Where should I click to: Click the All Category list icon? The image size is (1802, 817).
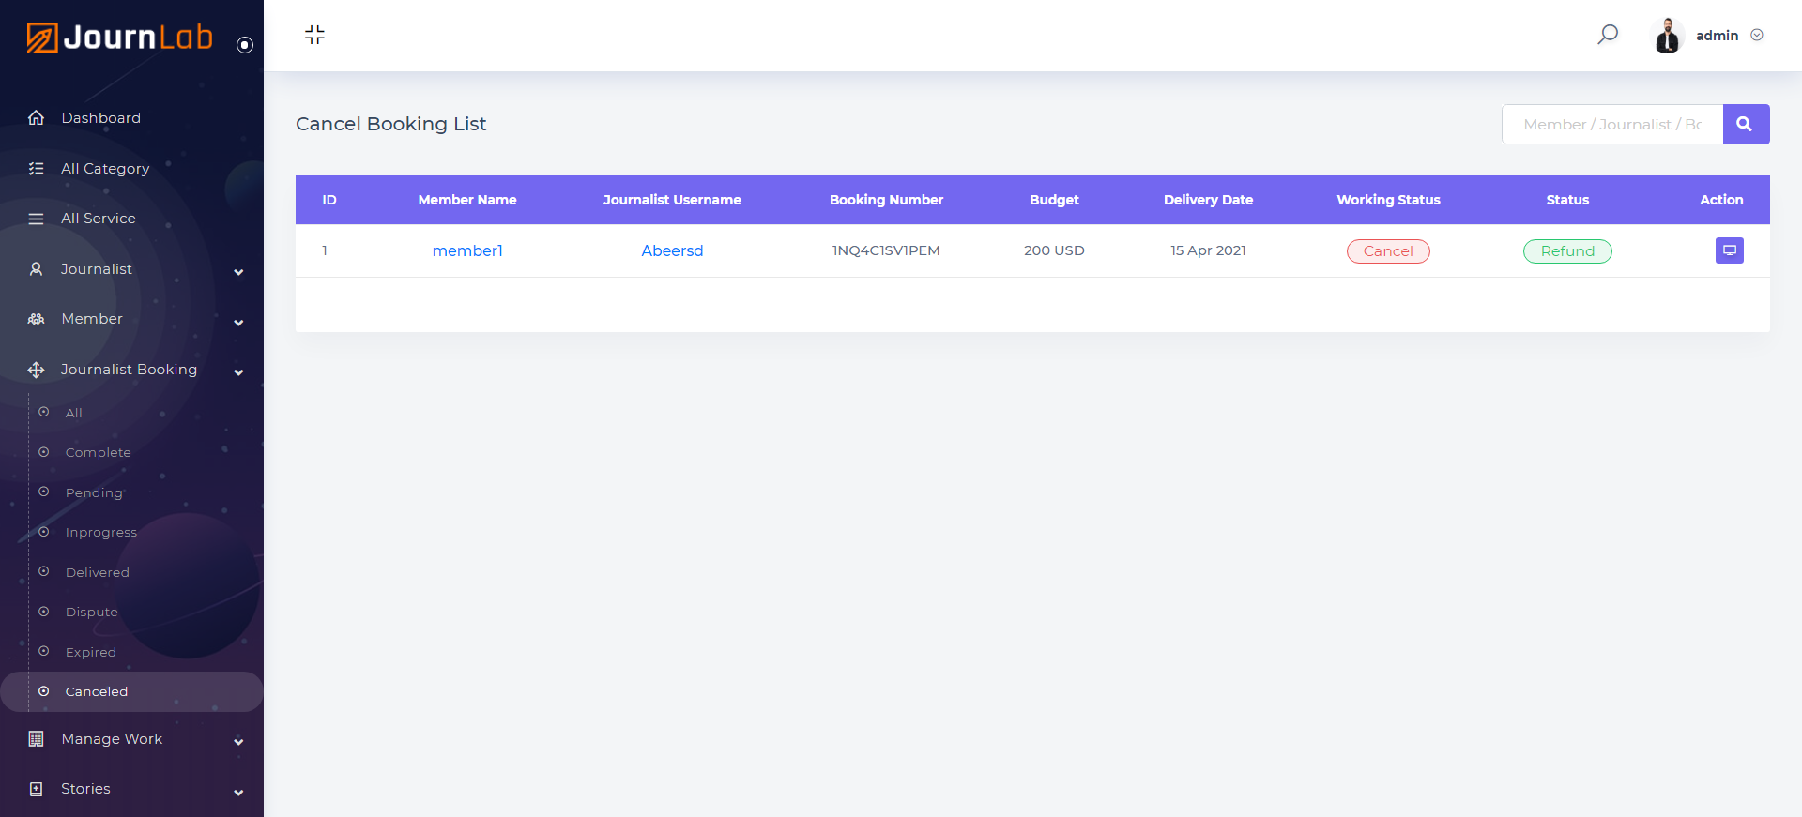pos(36,169)
